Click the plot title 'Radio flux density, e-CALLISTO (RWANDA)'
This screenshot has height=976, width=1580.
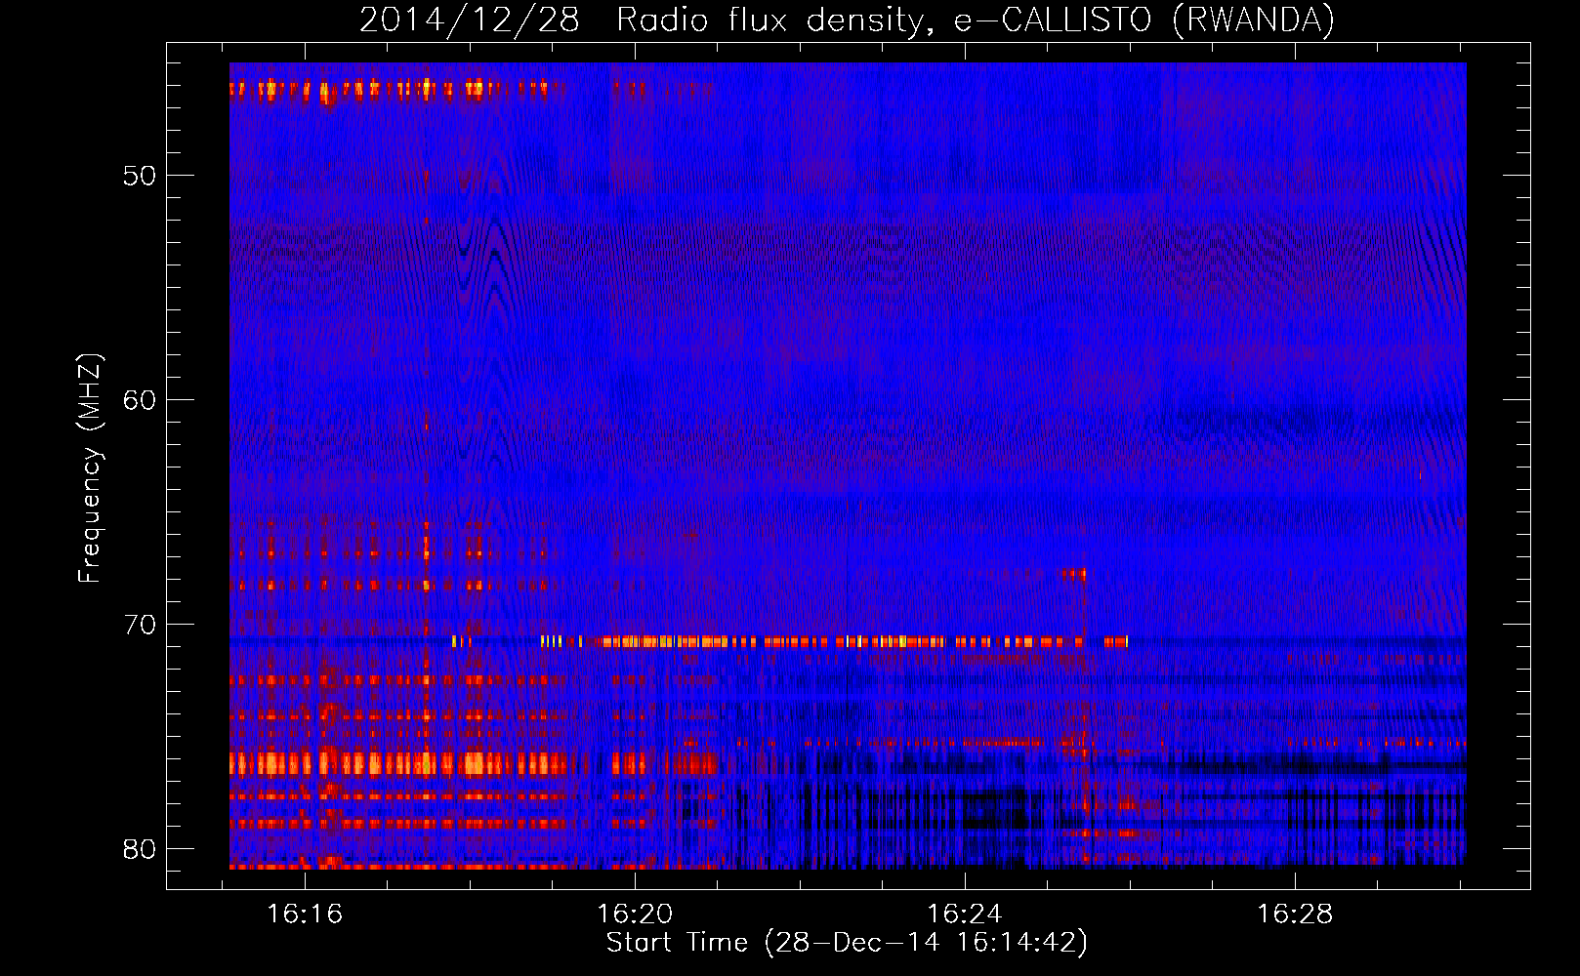point(976,20)
